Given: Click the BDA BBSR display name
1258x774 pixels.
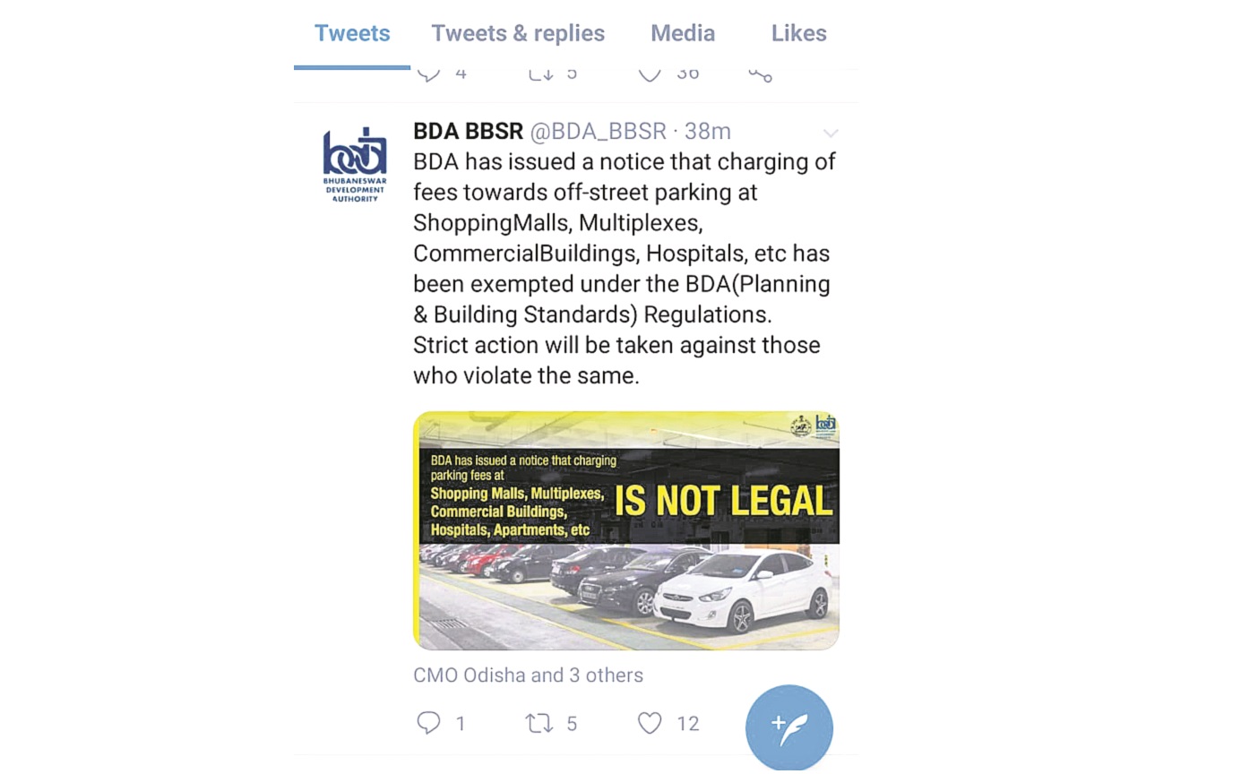Looking at the screenshot, I should (468, 132).
